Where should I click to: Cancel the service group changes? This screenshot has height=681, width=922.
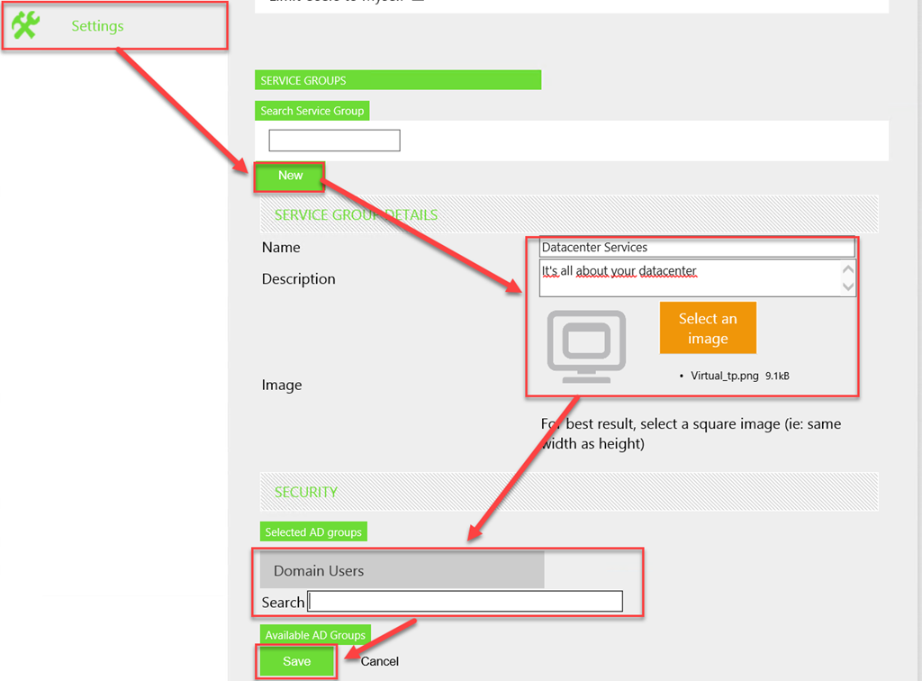[379, 661]
